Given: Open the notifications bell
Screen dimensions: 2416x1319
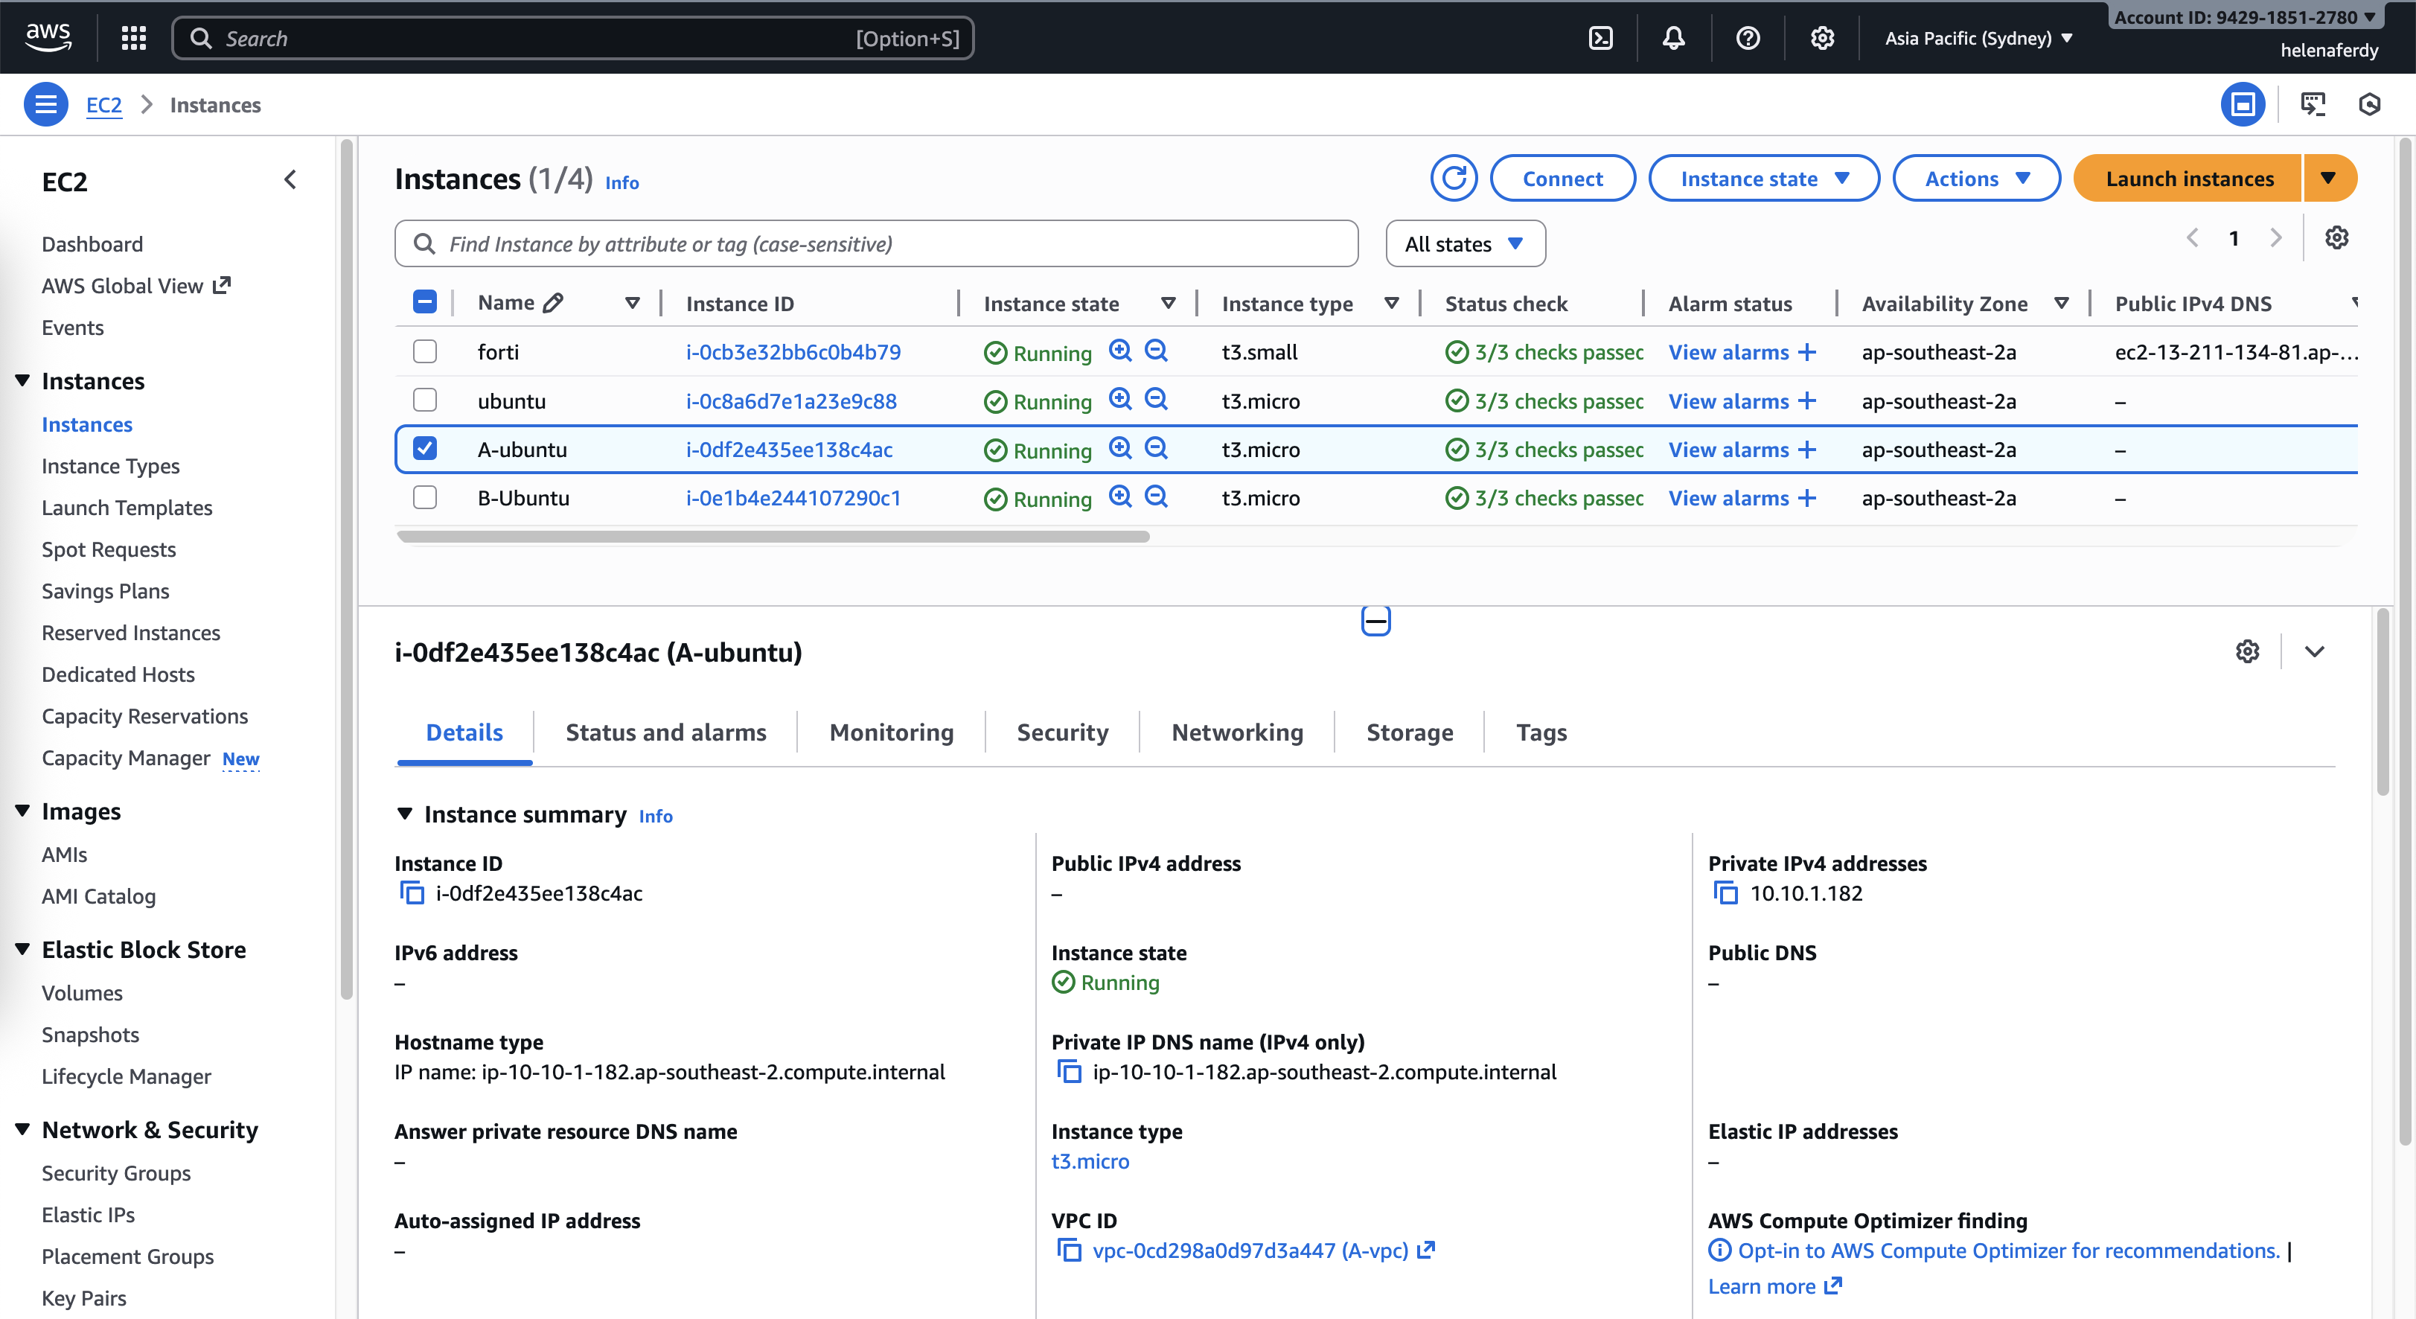Looking at the screenshot, I should [x=1673, y=39].
